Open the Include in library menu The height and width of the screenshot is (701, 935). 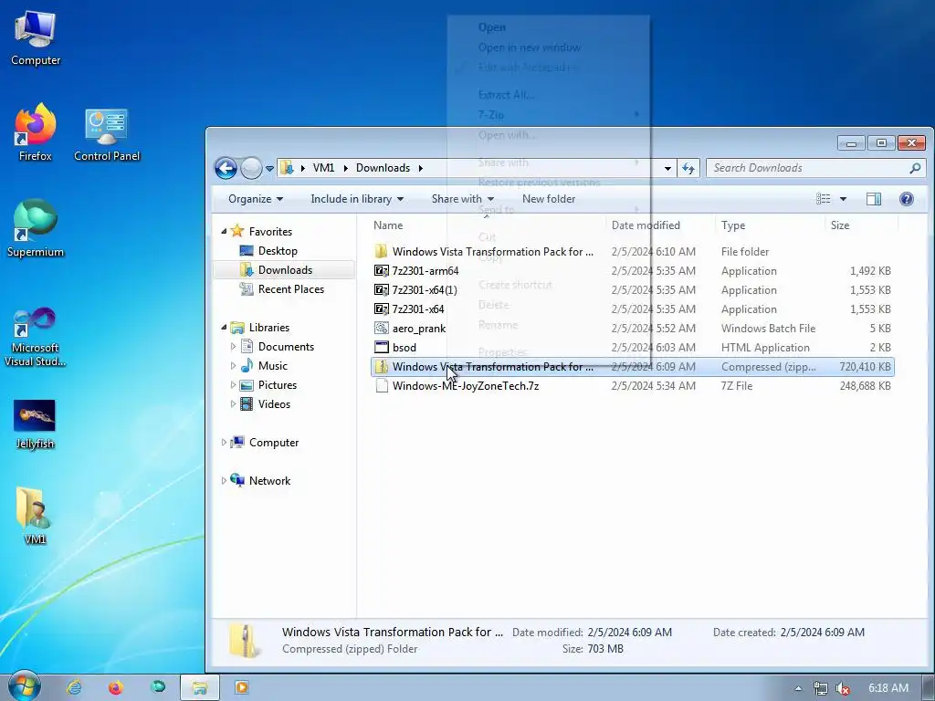tap(357, 199)
